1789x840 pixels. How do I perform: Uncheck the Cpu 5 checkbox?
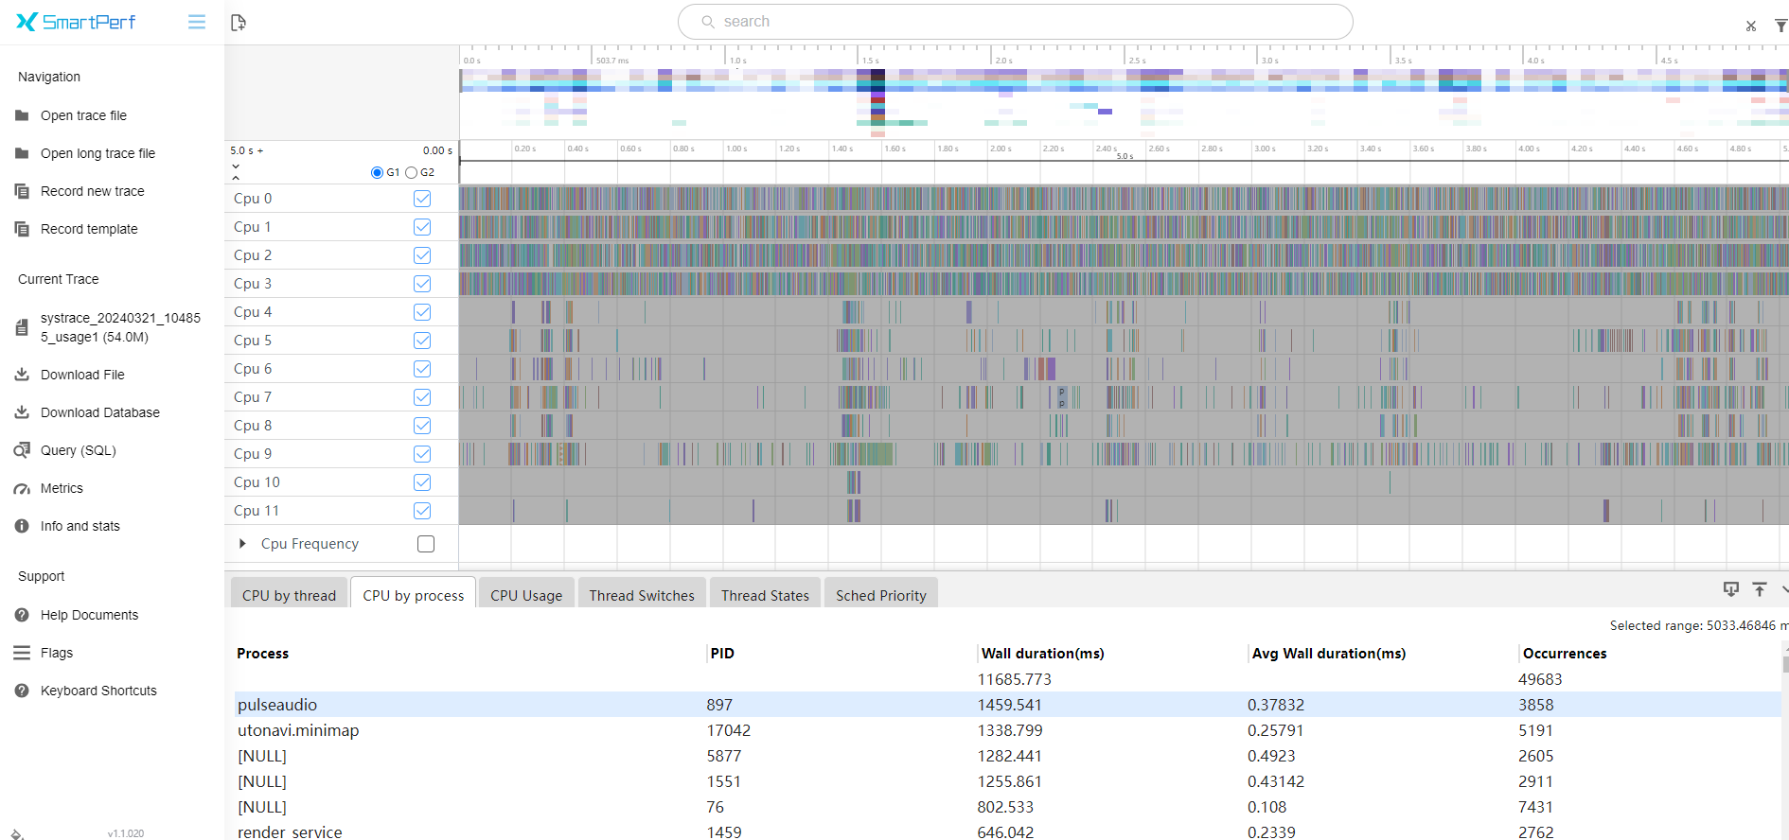422,341
